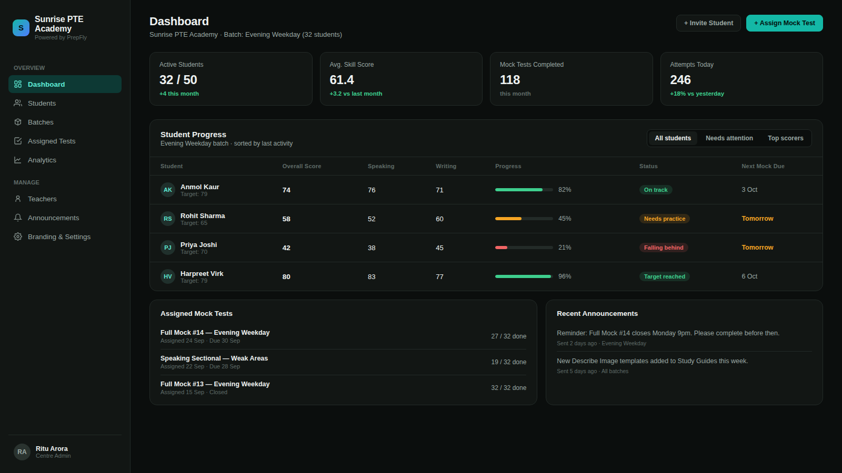842x473 pixels.
Task: Click the RS avatar for Rohit Sharma
Action: click(168, 219)
